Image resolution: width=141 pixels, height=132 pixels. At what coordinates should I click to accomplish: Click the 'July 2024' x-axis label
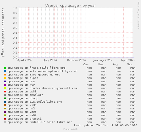[50, 60]
